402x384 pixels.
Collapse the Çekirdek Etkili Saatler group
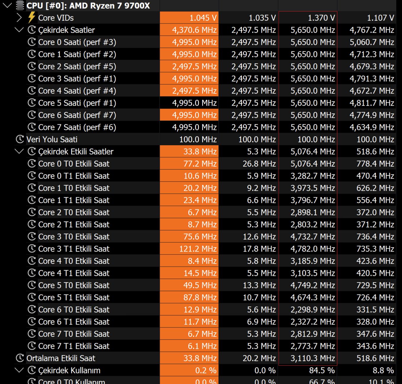[19, 151]
